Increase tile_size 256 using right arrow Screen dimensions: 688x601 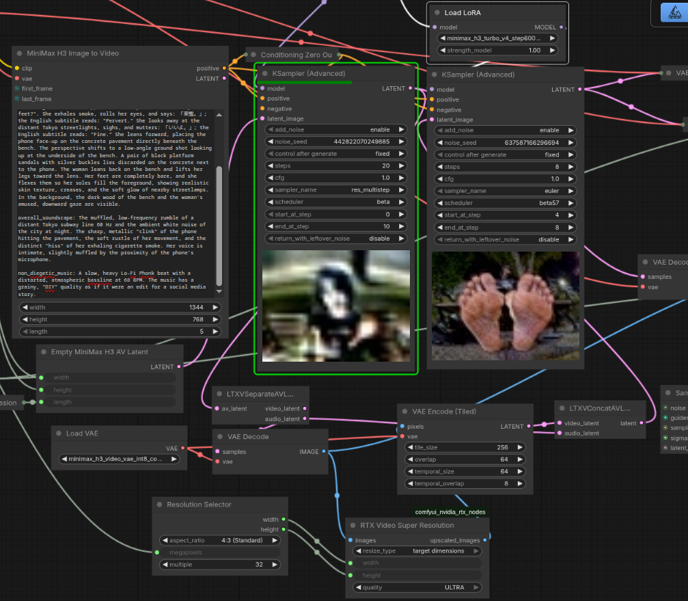(519, 447)
